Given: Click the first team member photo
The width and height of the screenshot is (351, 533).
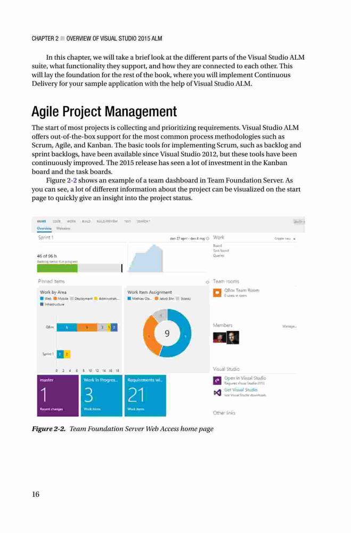Looking at the screenshot, I should [x=219, y=337].
